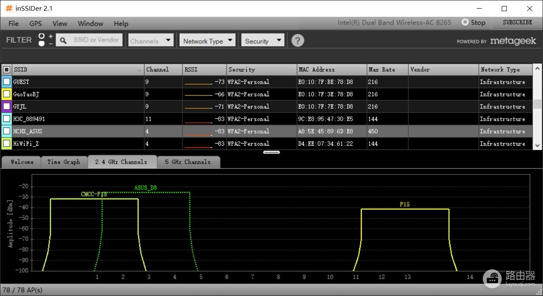This screenshot has height=296, width=543.
Task: Click the help question mark icon
Action: click(298, 40)
